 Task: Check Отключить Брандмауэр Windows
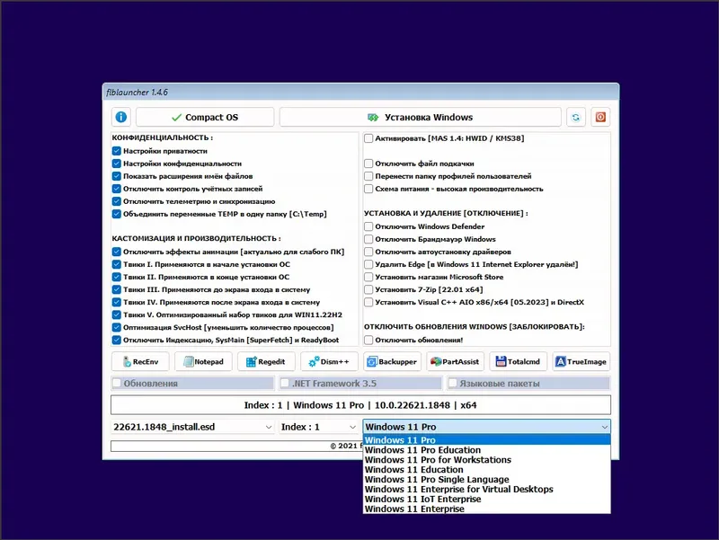click(x=368, y=239)
